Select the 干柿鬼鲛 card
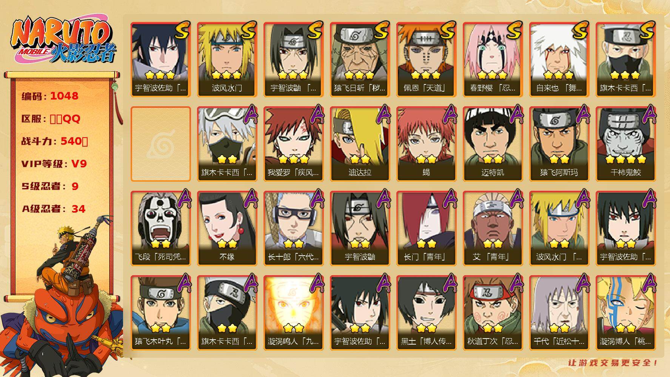 [x=625, y=144]
